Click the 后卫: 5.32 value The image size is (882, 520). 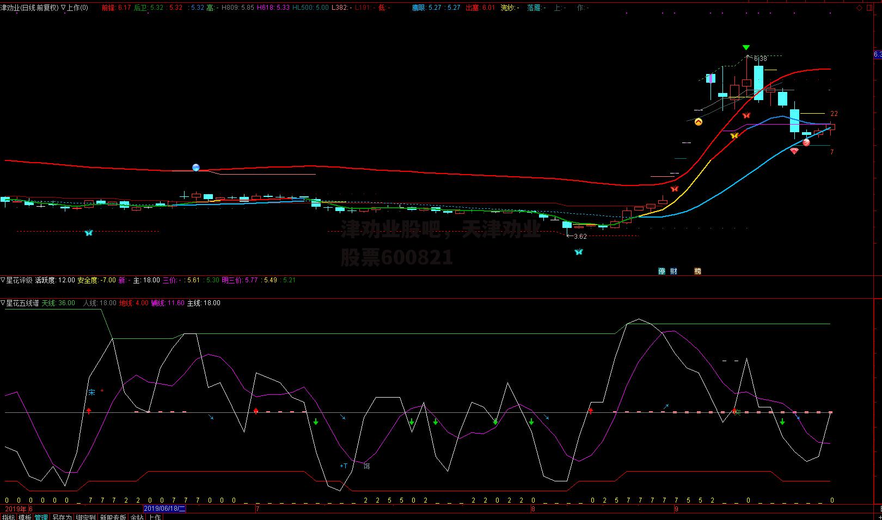pyautogui.click(x=148, y=8)
